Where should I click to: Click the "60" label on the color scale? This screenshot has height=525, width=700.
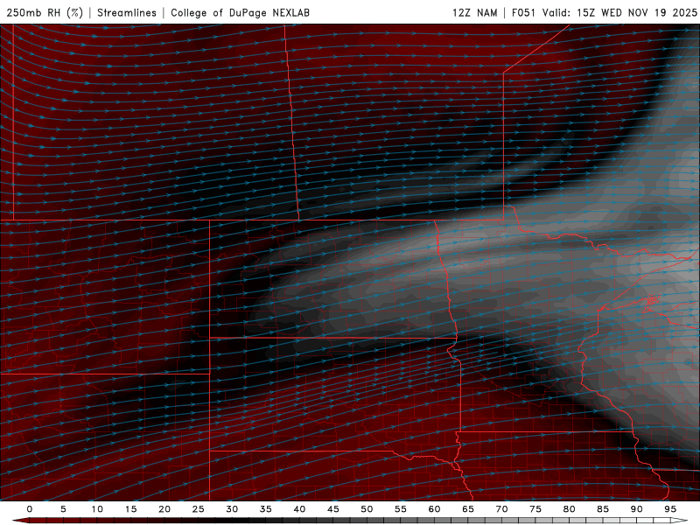(434, 509)
